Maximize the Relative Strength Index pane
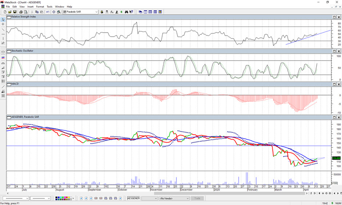Image resolution: width=342 pixels, height=205 pixels. pos(334,17)
